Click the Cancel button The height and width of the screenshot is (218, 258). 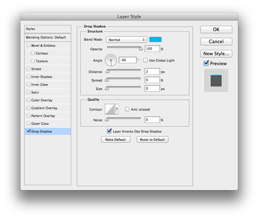216,41
